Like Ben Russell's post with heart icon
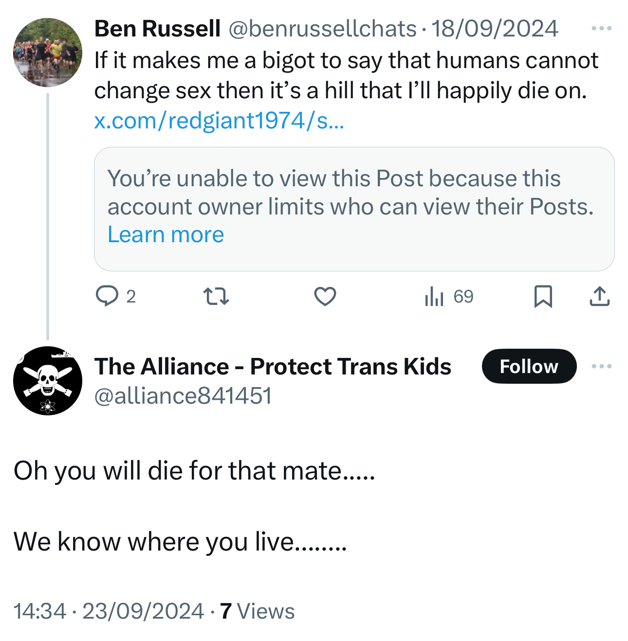Image resolution: width=628 pixels, height=641 pixels. (x=325, y=296)
